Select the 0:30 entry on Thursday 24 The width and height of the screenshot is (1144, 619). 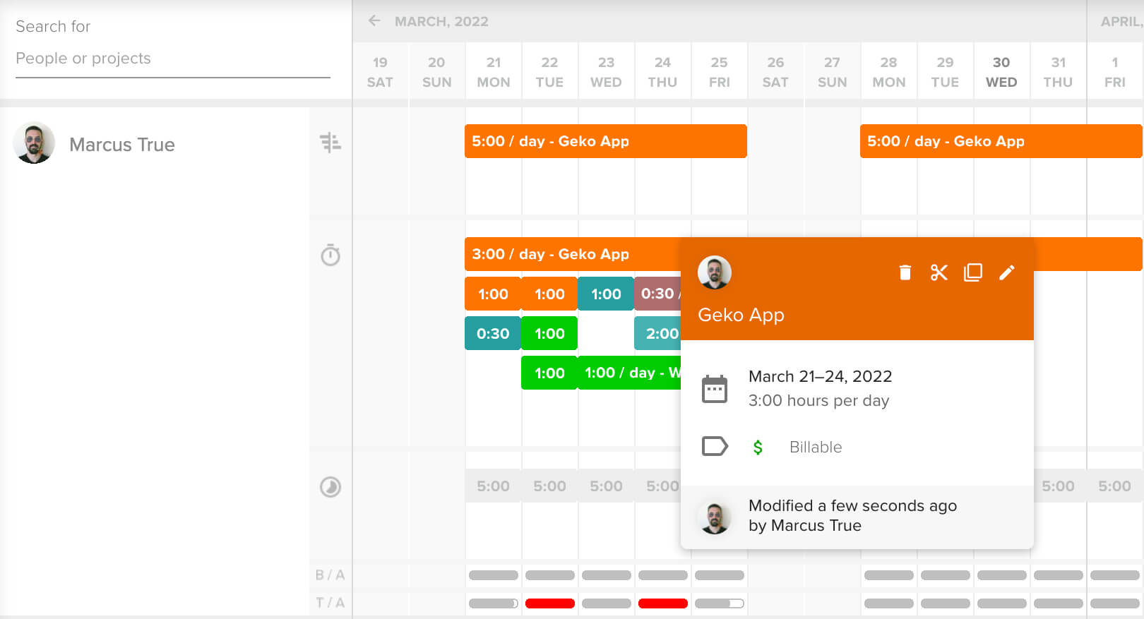click(657, 294)
